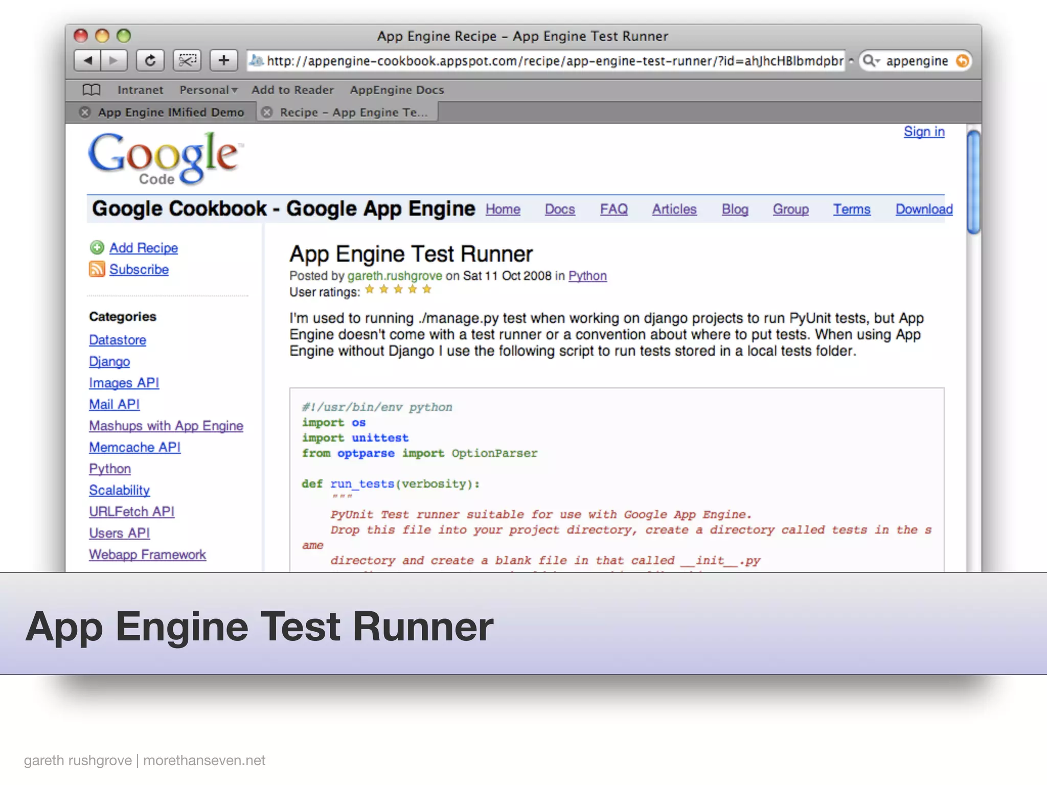The image size is (1047, 785).
Task: Click the green zoom window button
Action: (x=124, y=36)
